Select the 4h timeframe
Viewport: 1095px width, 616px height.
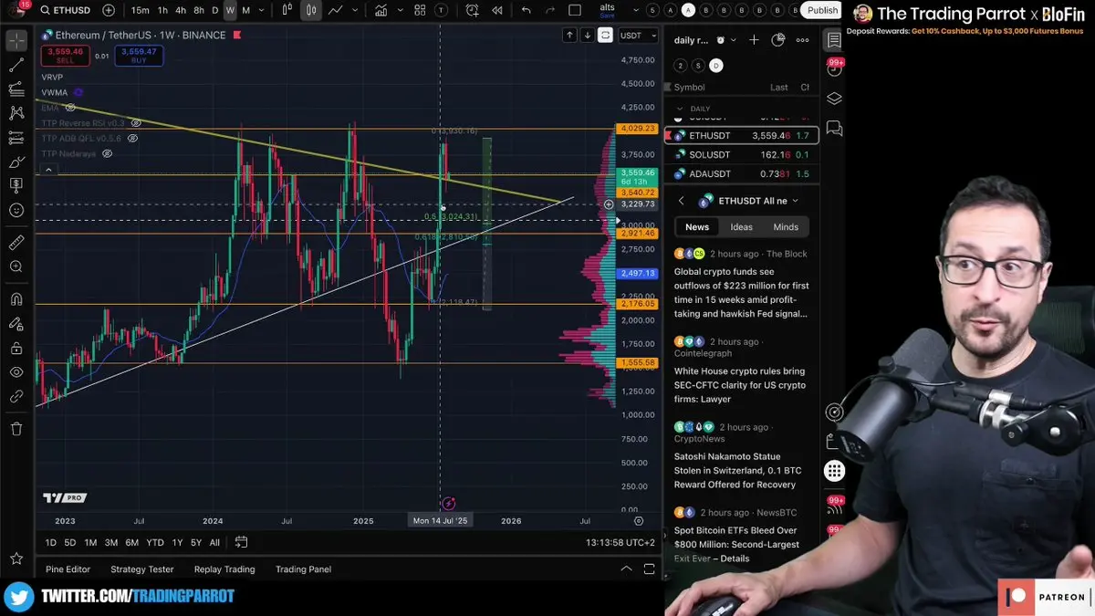pos(181,10)
